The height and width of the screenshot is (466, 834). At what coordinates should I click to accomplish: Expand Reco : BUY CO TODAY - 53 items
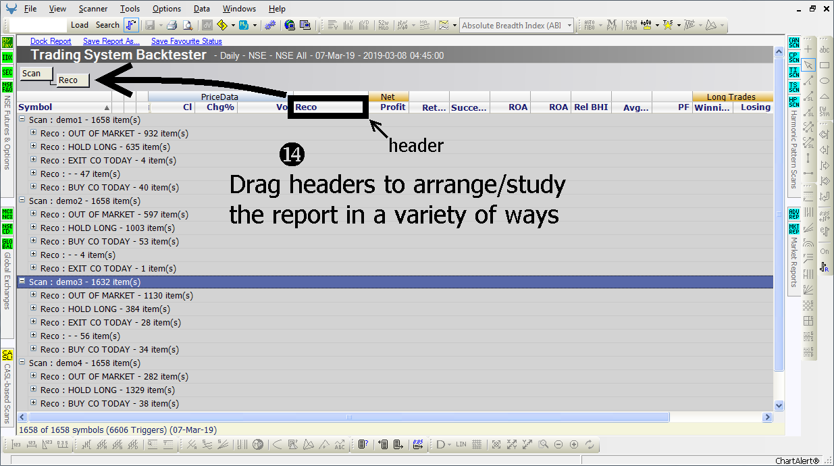tap(34, 241)
